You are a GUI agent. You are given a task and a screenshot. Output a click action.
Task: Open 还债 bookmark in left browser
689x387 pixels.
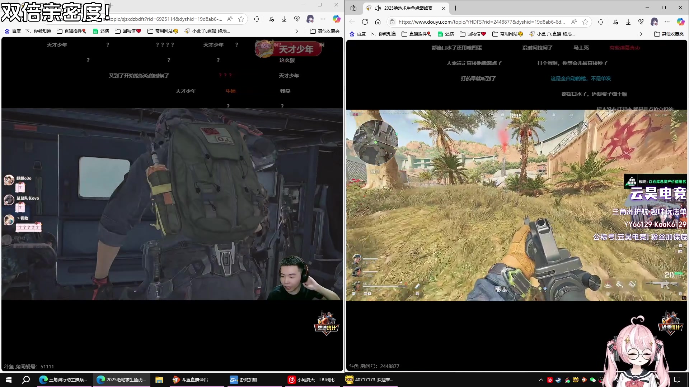point(101,31)
